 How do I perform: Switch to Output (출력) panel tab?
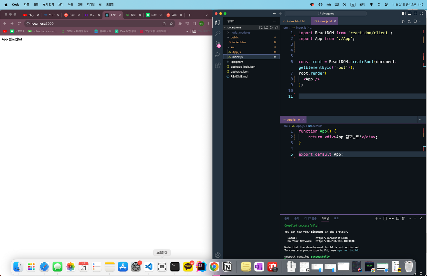(x=297, y=218)
